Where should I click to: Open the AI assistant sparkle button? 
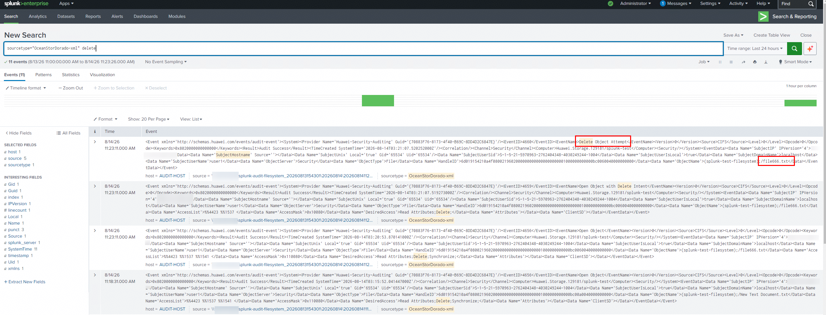click(x=810, y=49)
